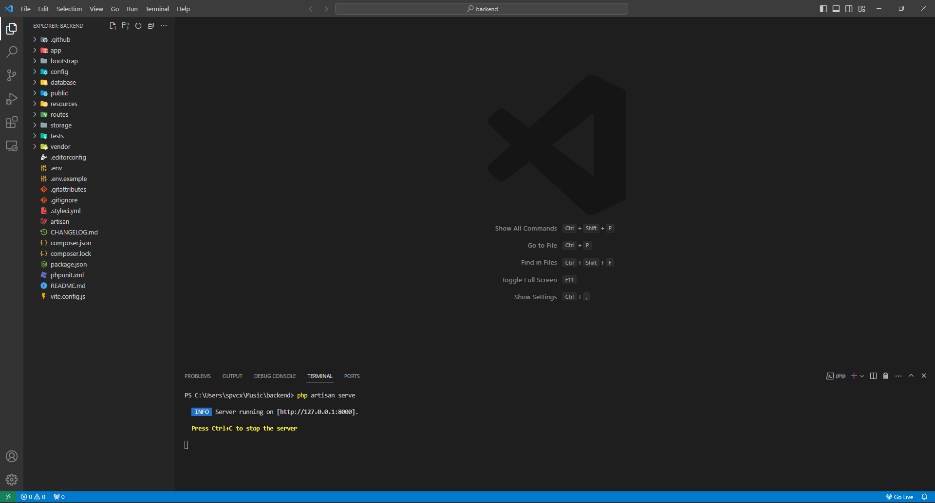Expand the routes folder
The height and width of the screenshot is (503, 935).
tap(59, 115)
